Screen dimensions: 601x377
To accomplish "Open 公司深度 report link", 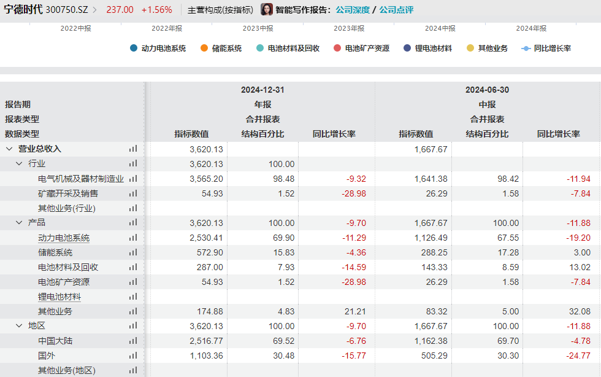I will [x=353, y=10].
